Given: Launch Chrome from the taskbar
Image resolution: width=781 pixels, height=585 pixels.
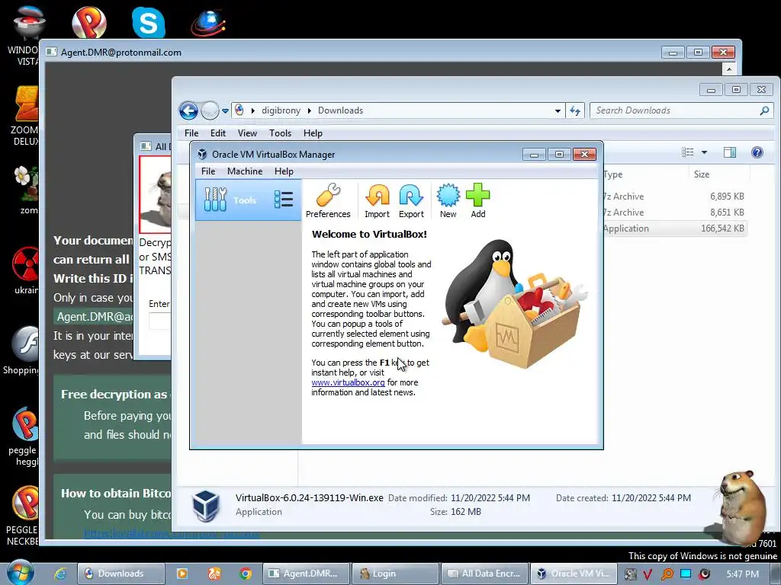Looking at the screenshot, I should pos(245,574).
